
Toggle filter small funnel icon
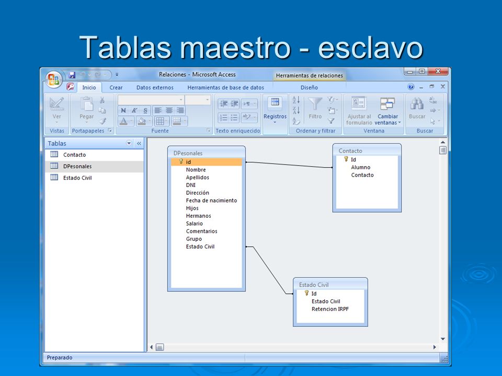331,121
